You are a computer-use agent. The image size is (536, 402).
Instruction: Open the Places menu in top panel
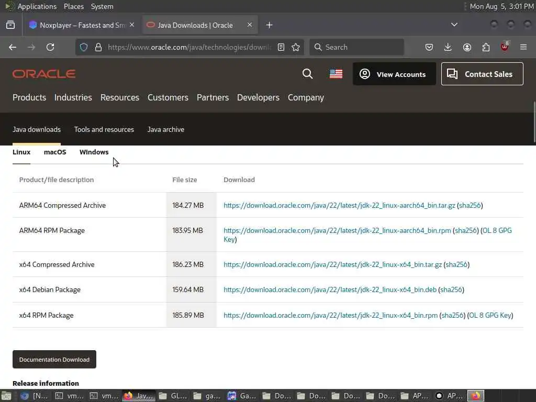click(x=74, y=6)
